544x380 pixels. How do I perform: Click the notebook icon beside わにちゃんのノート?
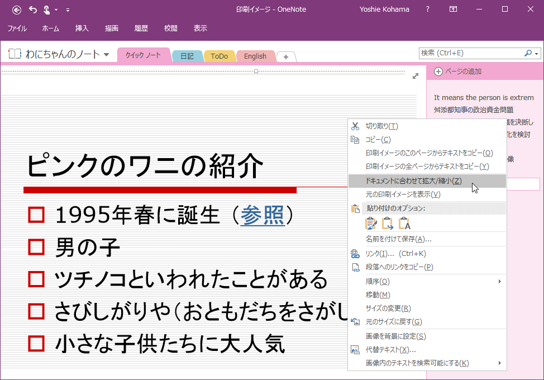pos(15,54)
